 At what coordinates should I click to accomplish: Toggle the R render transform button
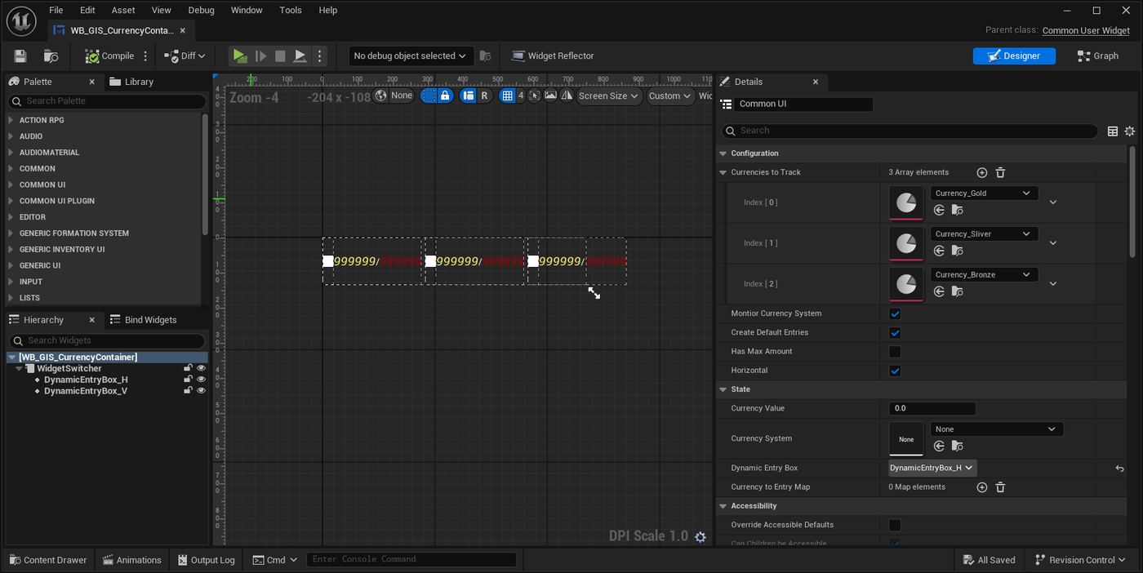pos(484,95)
